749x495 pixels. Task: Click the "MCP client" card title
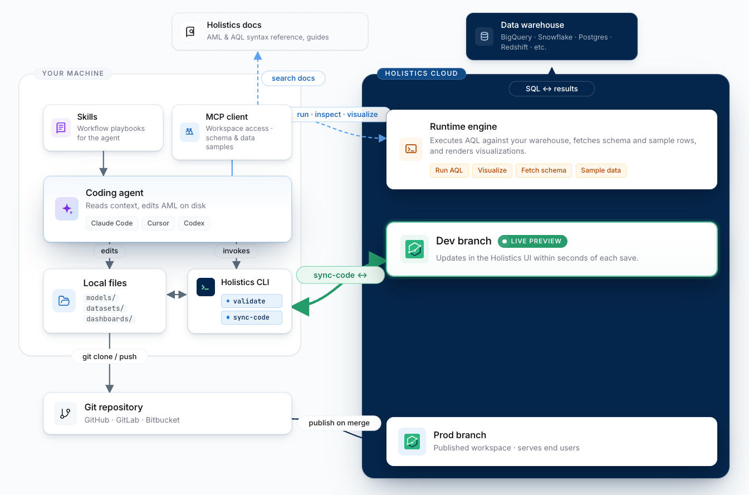click(x=227, y=117)
